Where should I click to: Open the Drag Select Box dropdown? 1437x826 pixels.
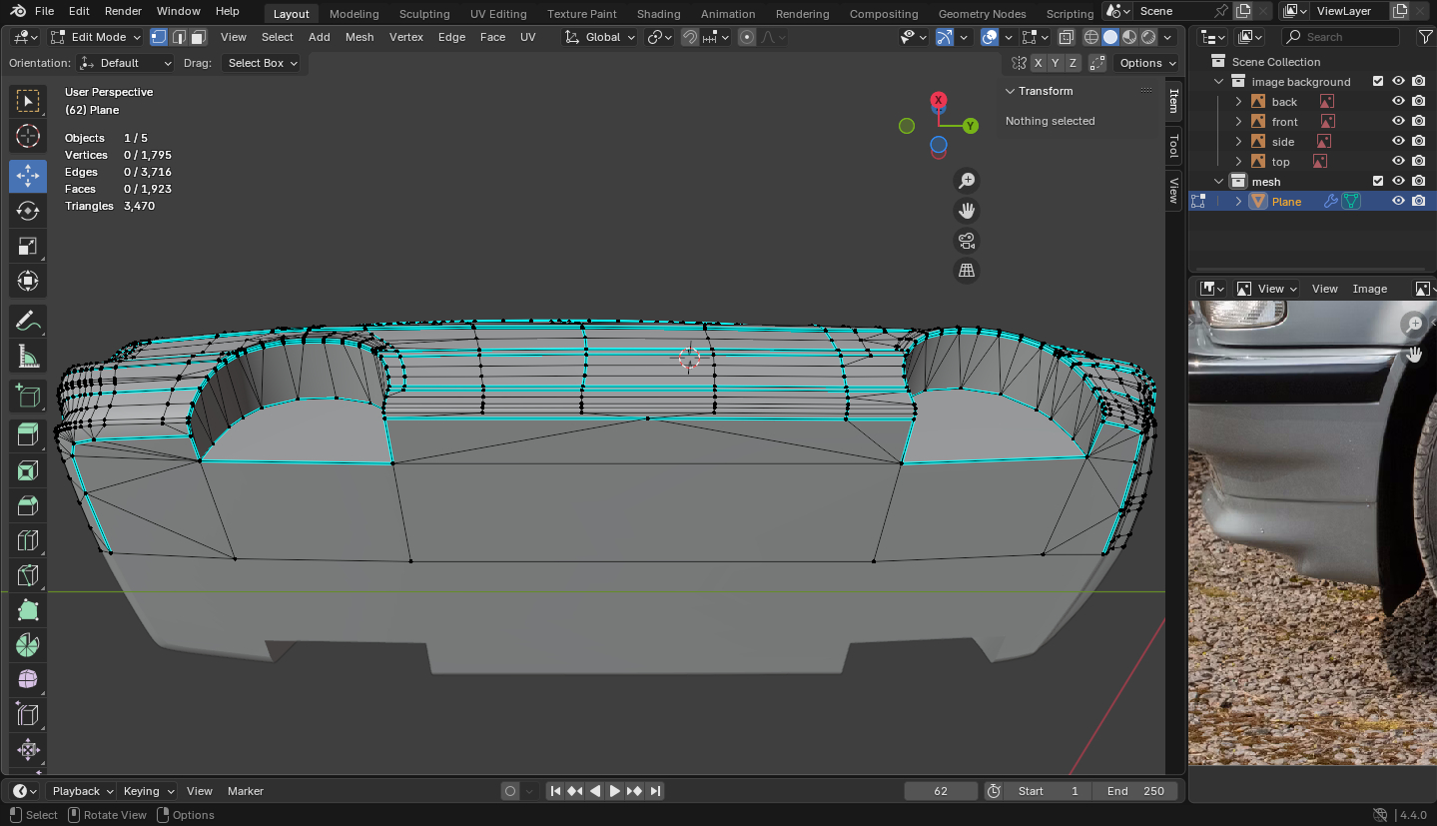click(263, 63)
